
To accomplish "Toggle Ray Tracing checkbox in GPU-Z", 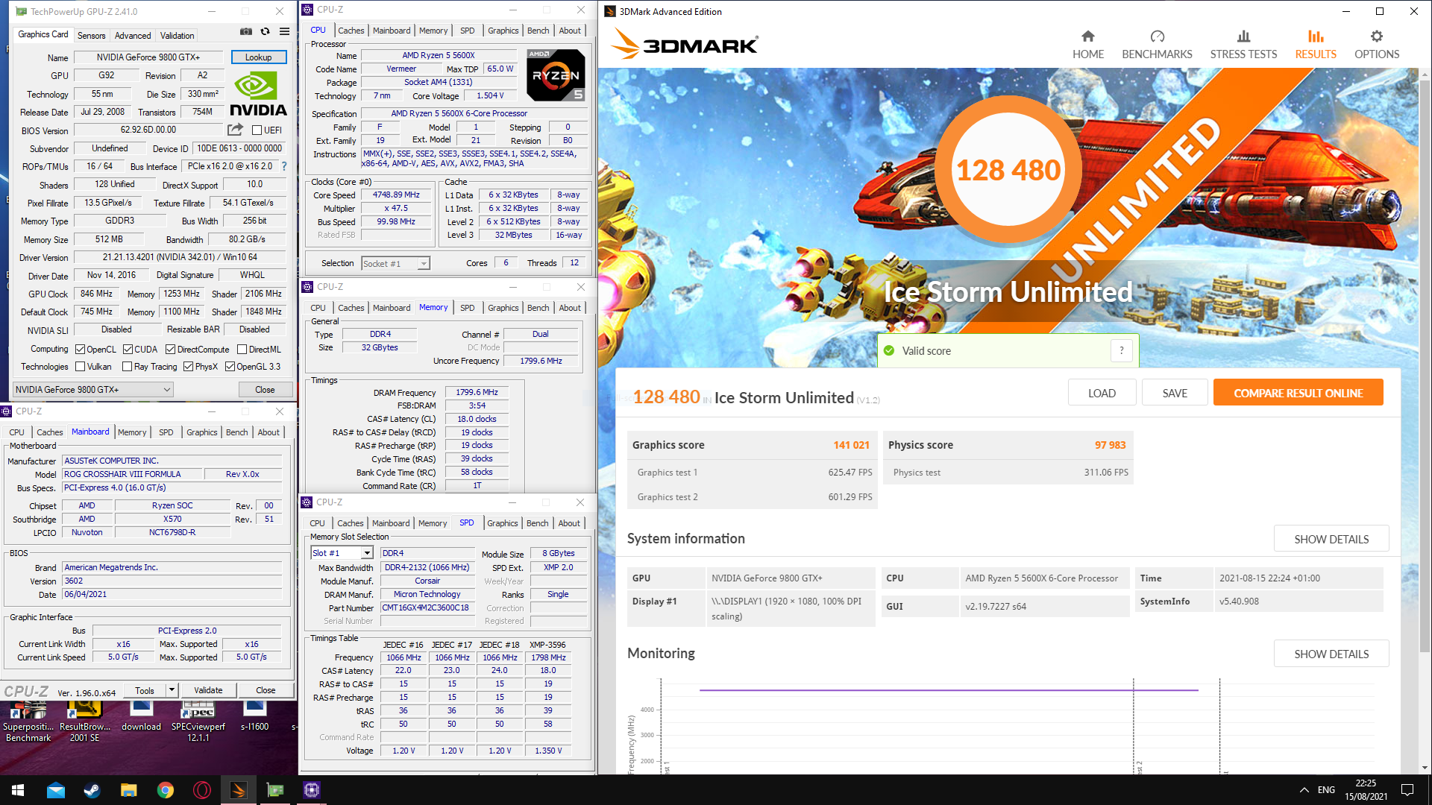I will point(127,366).
